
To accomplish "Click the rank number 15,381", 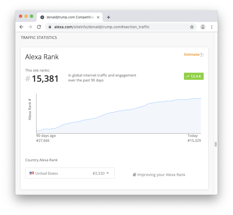I will 45,79.
